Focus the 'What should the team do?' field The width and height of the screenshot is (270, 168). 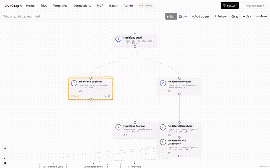tap(83, 17)
